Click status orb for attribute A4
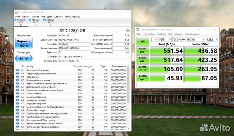 click(x=18, y=93)
